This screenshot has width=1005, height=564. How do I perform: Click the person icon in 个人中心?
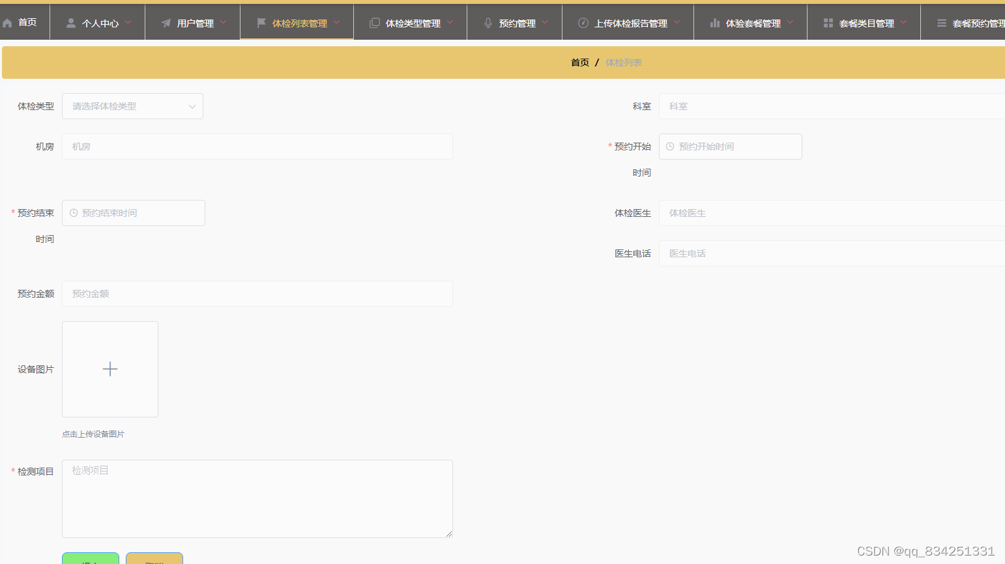pyautogui.click(x=71, y=23)
